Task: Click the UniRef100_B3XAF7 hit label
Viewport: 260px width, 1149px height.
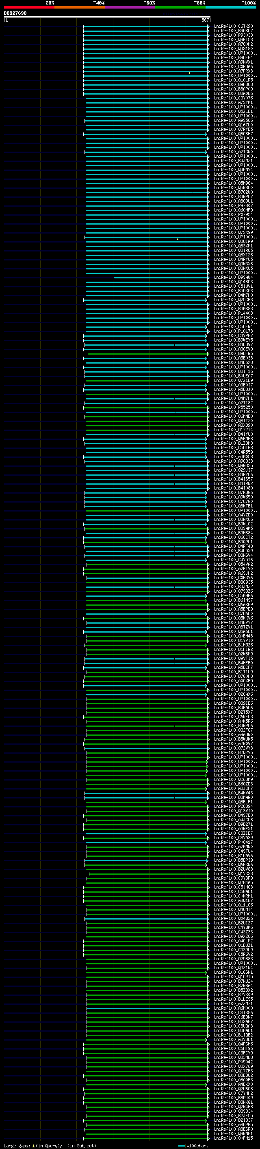Action: pos(233,1021)
